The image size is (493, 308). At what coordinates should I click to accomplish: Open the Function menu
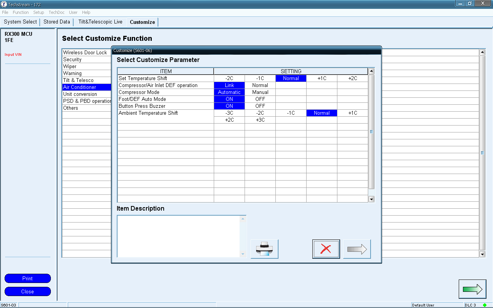pyautogui.click(x=21, y=12)
